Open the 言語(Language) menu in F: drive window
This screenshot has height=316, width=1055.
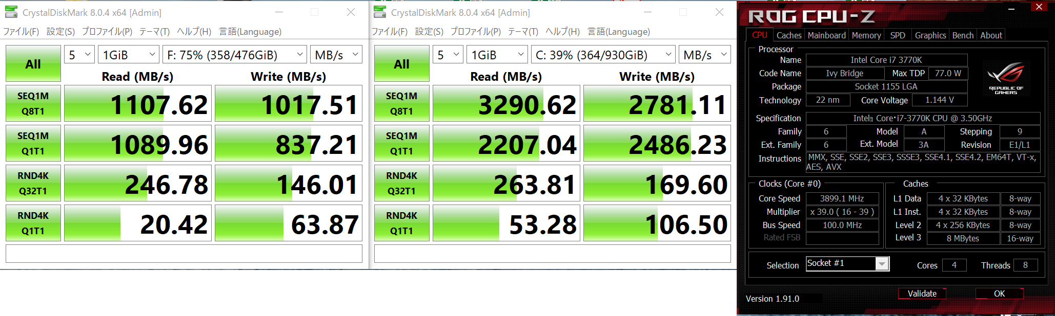(x=250, y=32)
